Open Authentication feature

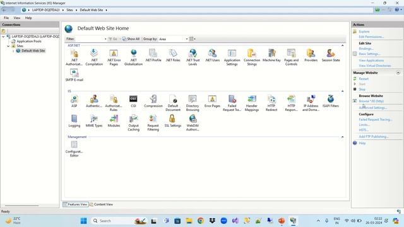click(94, 101)
